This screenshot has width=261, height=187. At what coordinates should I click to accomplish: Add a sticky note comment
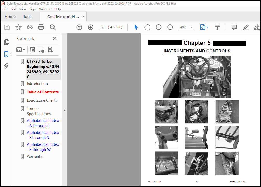pos(234,27)
